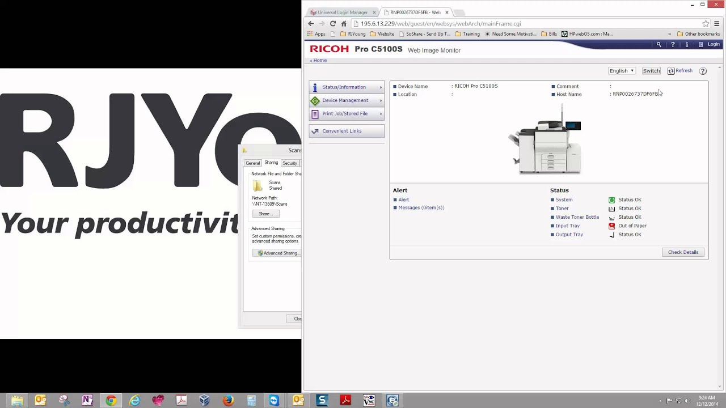The height and width of the screenshot is (408, 726).
Task: Open Messages (0item(s)) link
Action: pyautogui.click(x=421, y=208)
